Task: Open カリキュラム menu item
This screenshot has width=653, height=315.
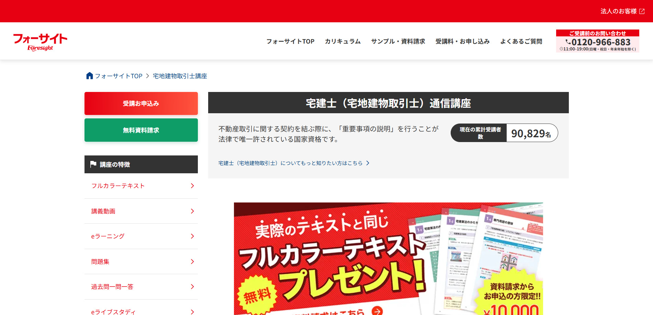Action: [342, 41]
